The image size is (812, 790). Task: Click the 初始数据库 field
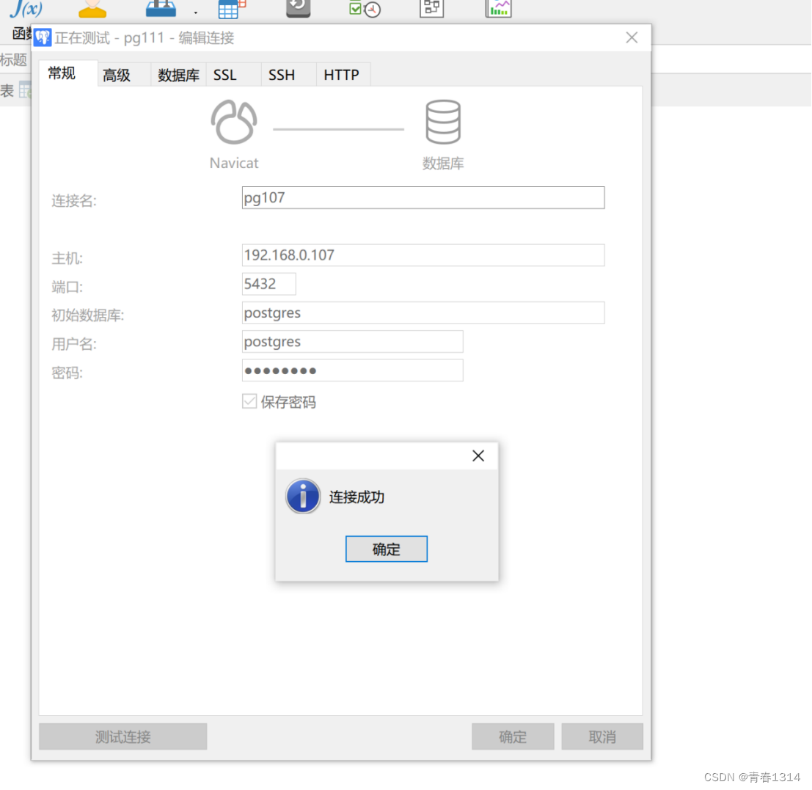tap(423, 312)
